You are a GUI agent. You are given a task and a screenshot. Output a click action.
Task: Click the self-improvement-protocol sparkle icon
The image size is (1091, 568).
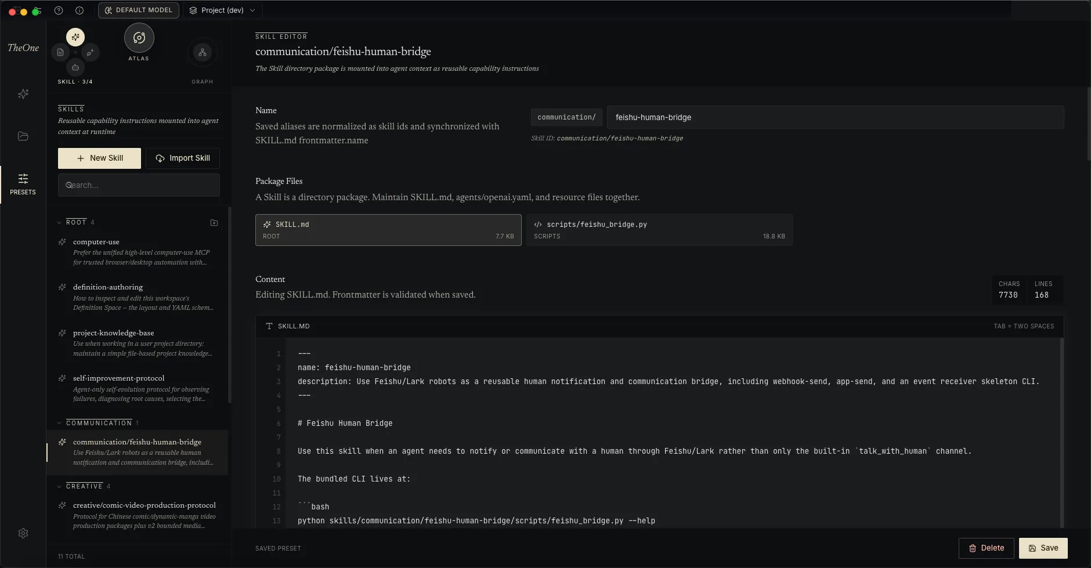(62, 378)
